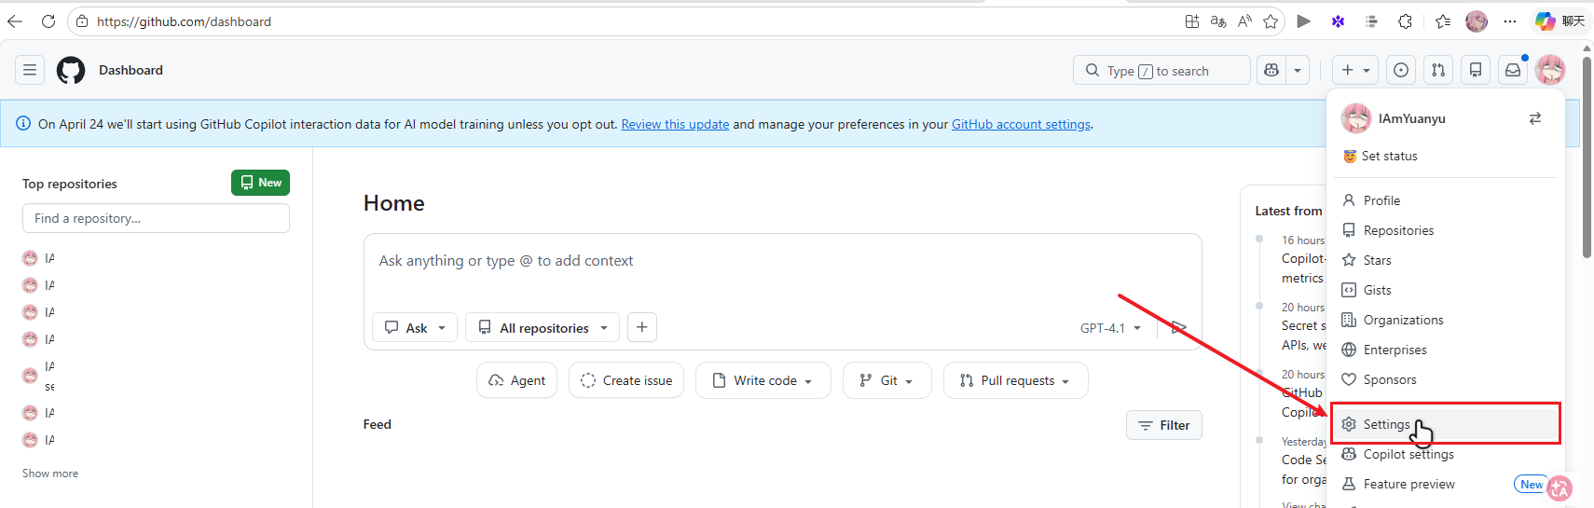Open the hamburger navigation menu
The width and height of the screenshot is (1594, 508).
(30, 70)
